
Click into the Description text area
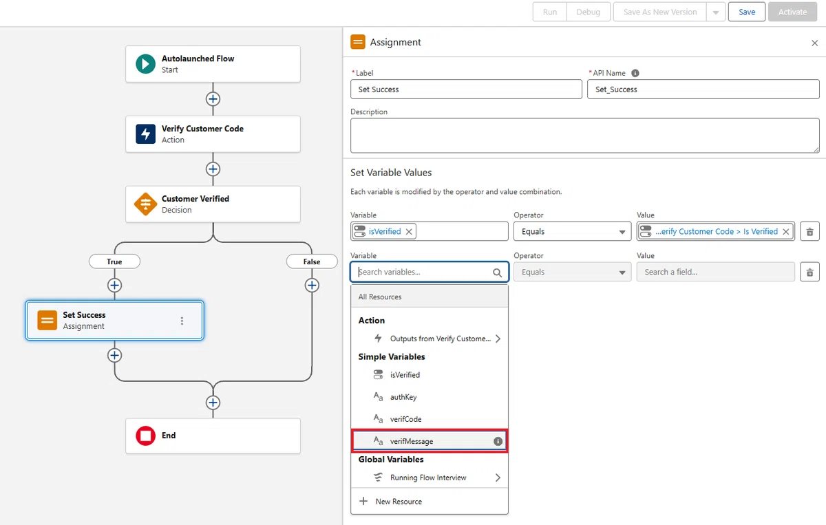585,136
